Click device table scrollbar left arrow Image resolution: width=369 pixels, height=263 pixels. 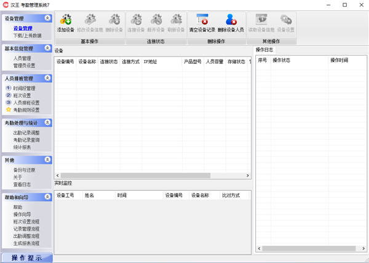coord(58,175)
